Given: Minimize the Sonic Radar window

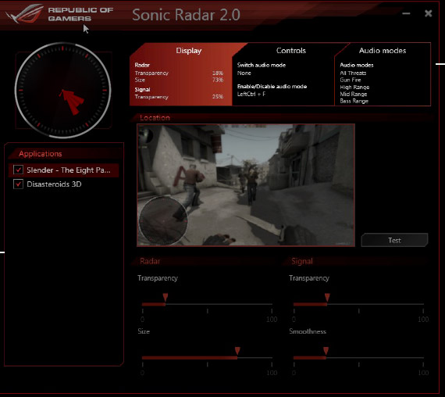Looking at the screenshot, I should [x=406, y=13].
